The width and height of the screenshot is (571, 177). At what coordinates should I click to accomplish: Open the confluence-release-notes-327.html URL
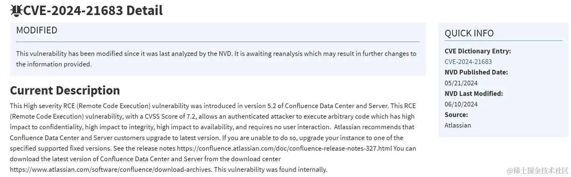point(285,148)
